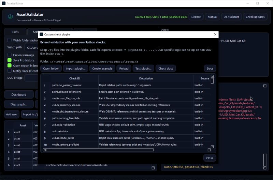
Task: Click scroll-up arrow in the red error output panel
Action: point(265,86)
